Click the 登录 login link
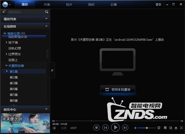This screenshot has width=185, height=134. point(158,4)
